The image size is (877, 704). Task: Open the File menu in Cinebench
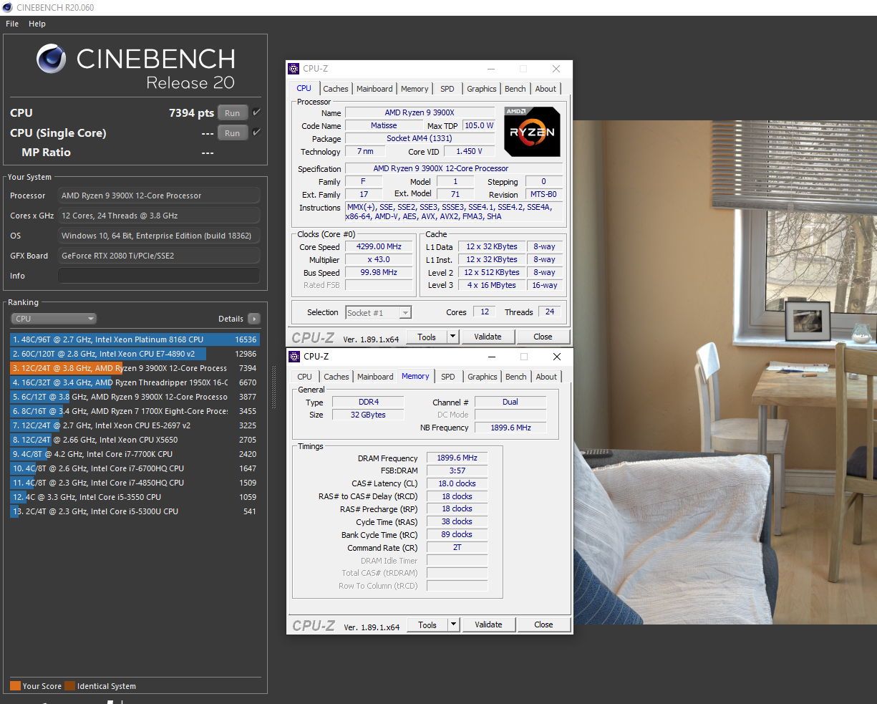pos(12,24)
